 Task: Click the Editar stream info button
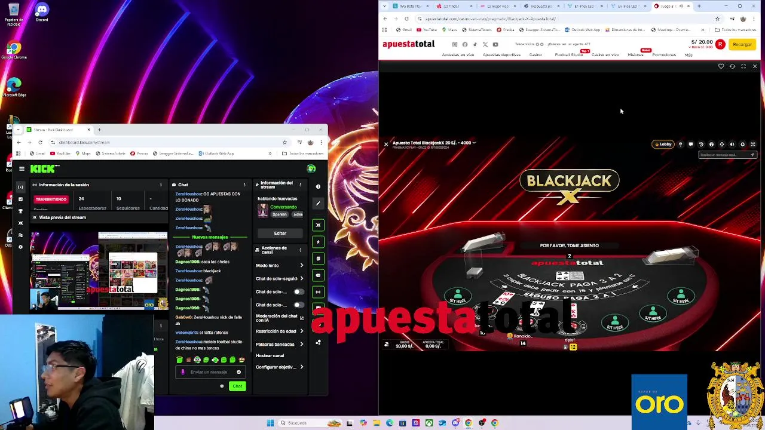point(280,234)
